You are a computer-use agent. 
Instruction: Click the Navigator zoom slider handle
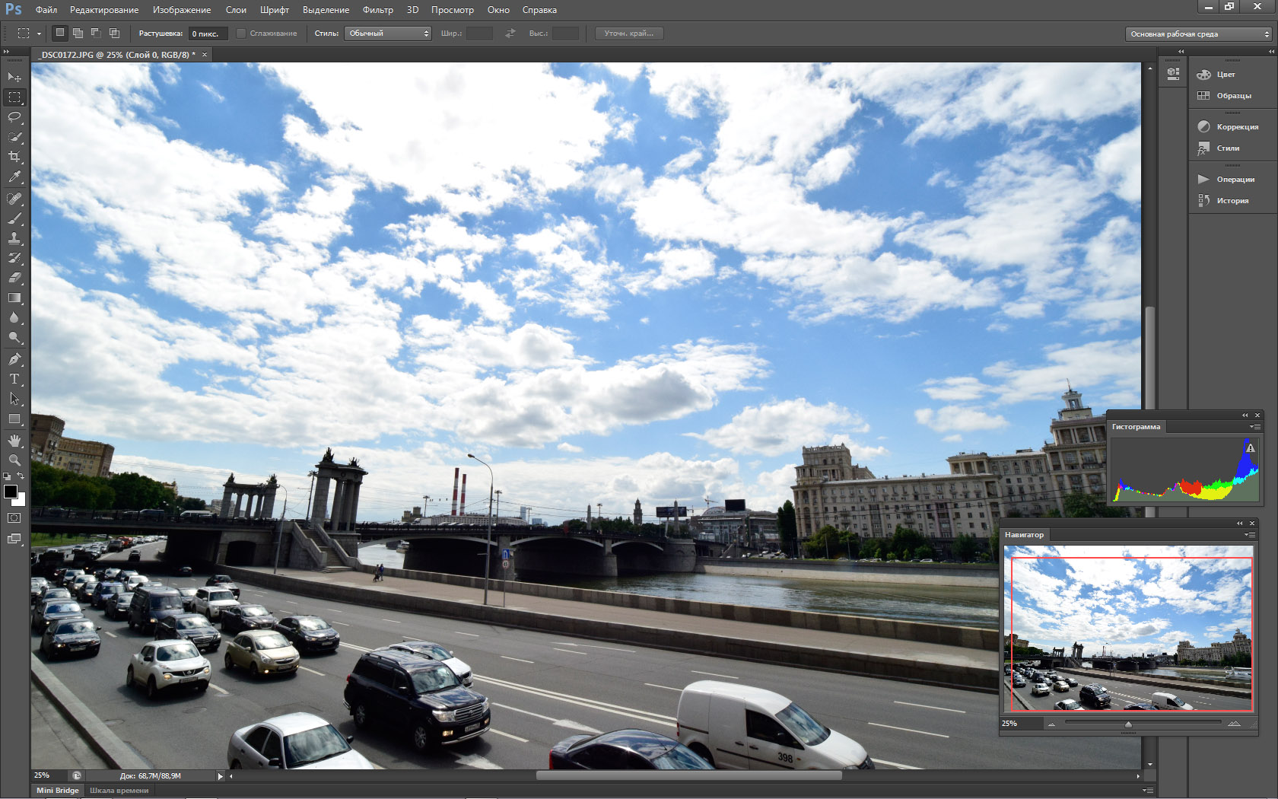pos(1128,724)
